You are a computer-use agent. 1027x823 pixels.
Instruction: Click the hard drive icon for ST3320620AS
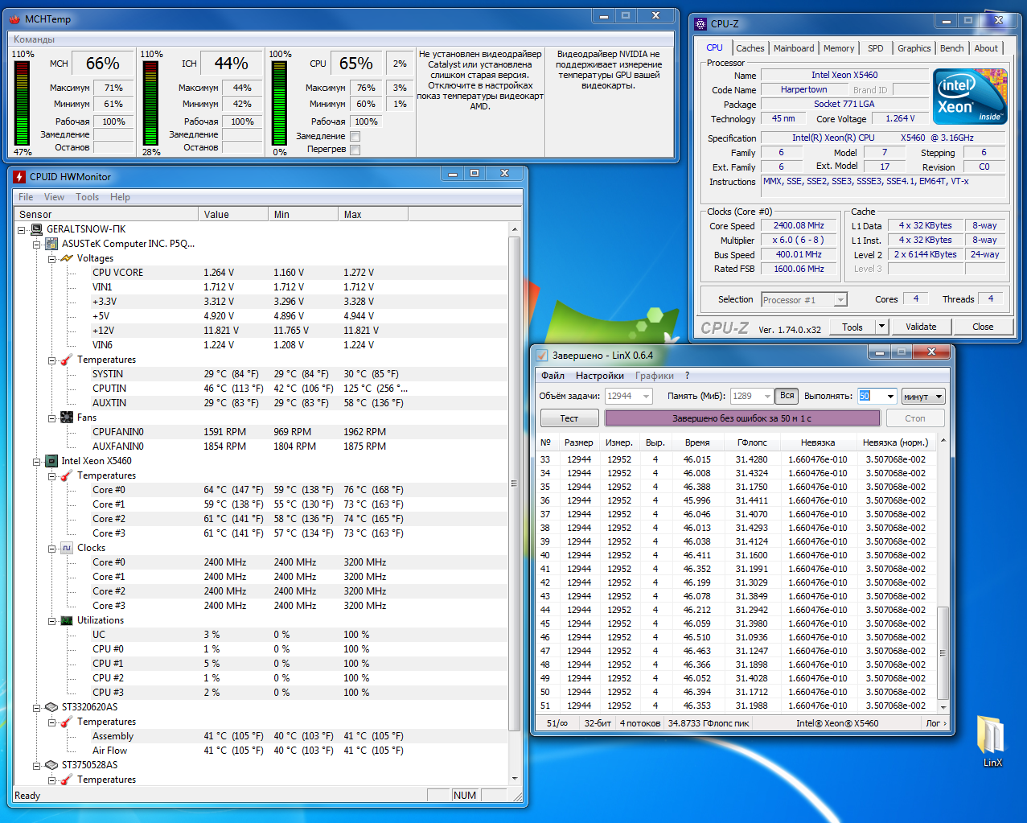(x=51, y=707)
